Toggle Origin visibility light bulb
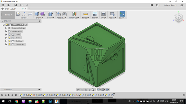Screen dimensions: 186x104 9,35
